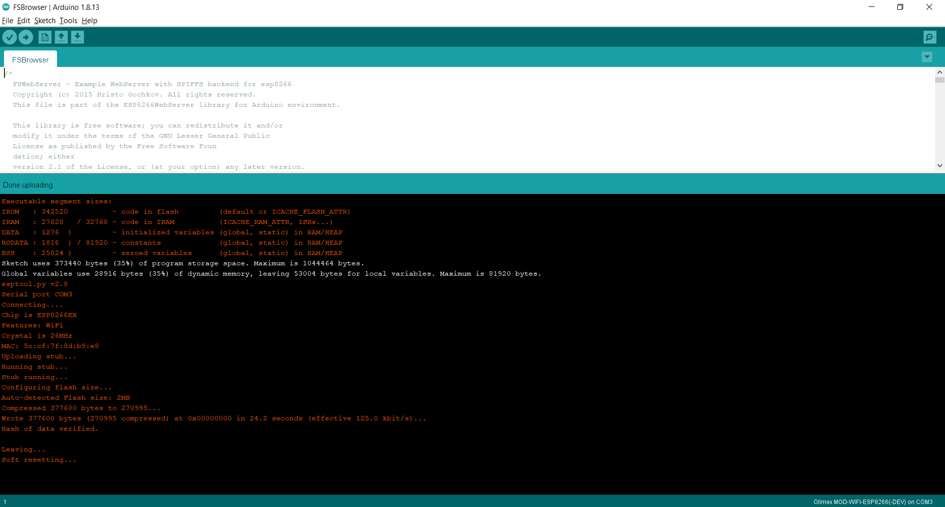Open the Serial Monitor icon
Image resolution: width=945 pixels, height=507 pixels.
(929, 37)
